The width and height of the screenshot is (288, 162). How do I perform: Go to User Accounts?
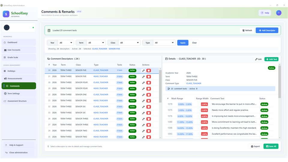click(x=19, y=50)
